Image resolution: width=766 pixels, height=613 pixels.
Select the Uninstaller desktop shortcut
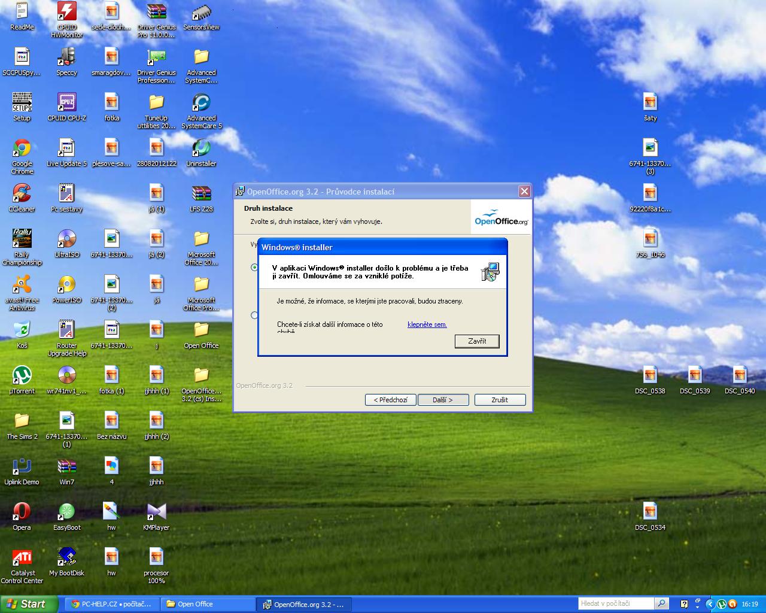point(201,153)
